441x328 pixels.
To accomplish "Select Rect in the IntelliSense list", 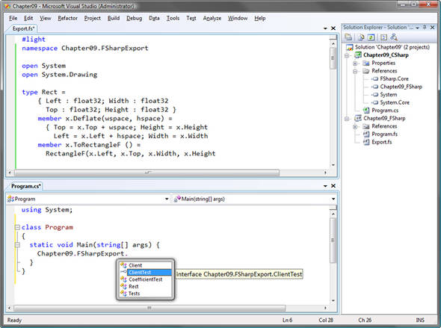I will point(133,286).
